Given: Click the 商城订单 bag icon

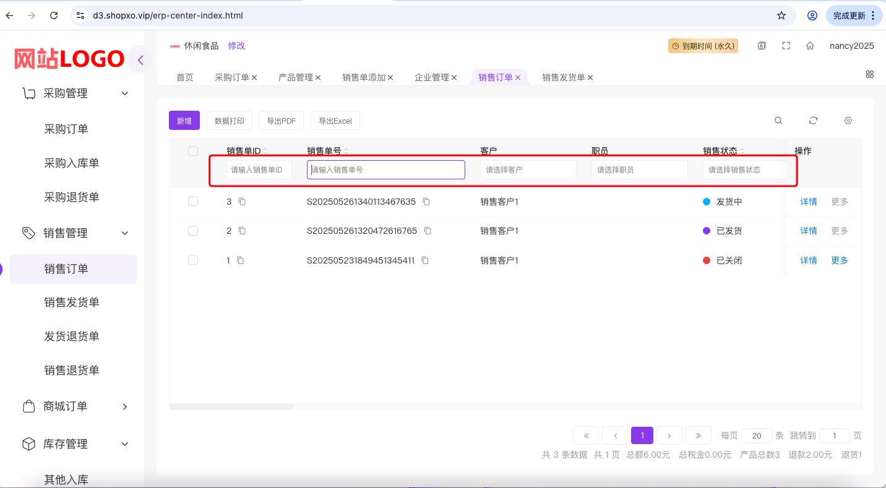Looking at the screenshot, I should click(28, 406).
